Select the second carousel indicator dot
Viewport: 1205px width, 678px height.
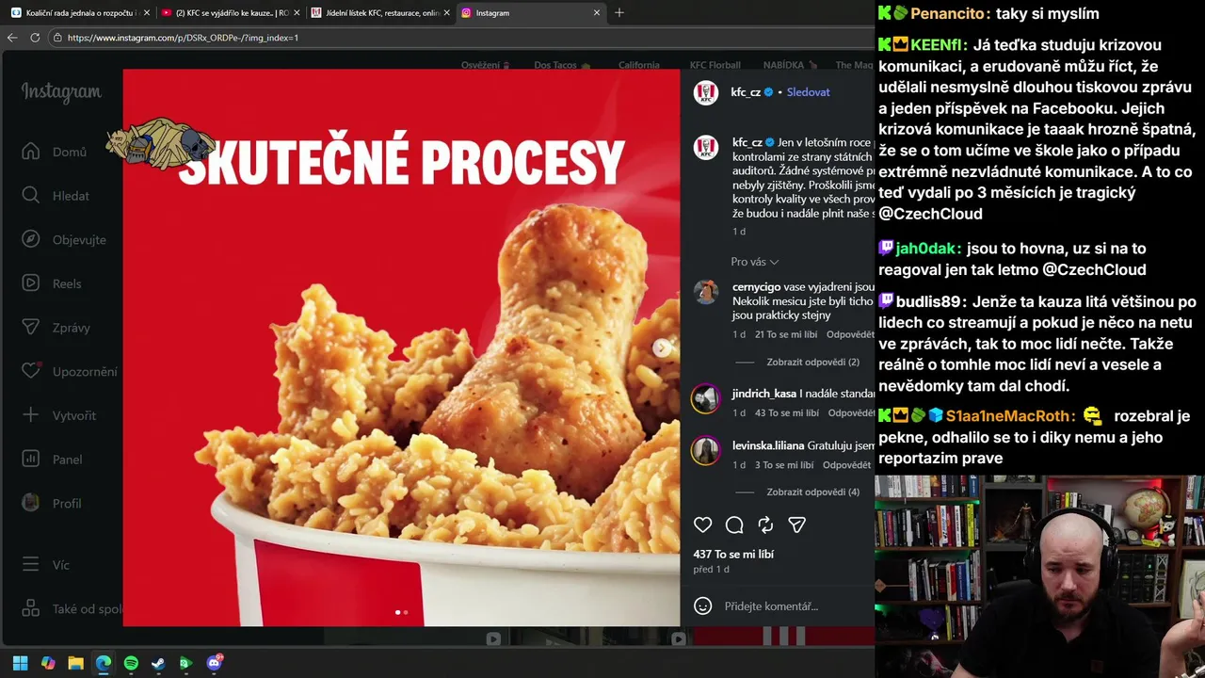coord(406,613)
